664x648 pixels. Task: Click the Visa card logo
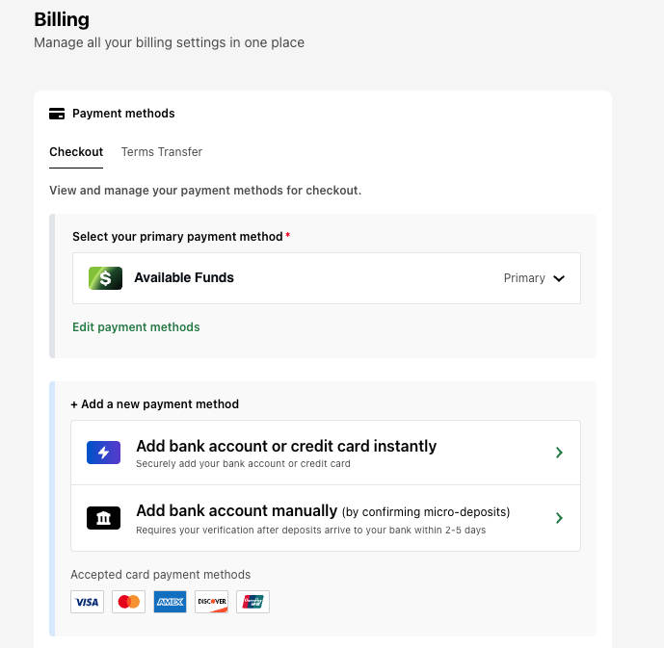(x=88, y=602)
